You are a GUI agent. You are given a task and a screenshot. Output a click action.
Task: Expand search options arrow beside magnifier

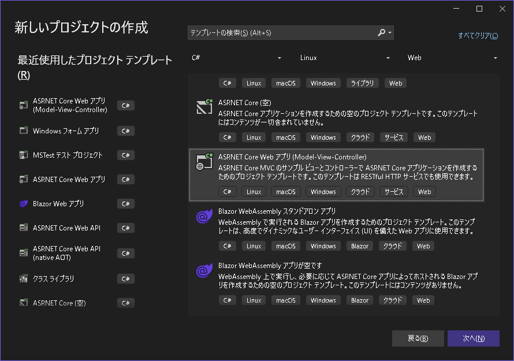(x=390, y=32)
